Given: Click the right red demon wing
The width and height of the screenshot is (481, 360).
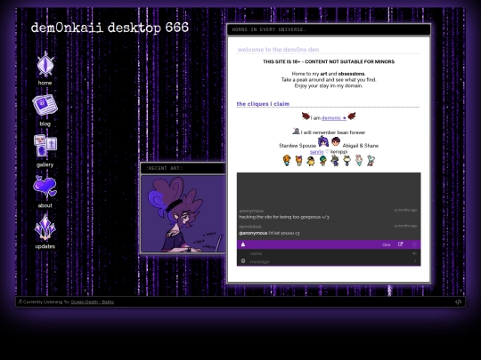Looking at the screenshot, I should click(x=352, y=116).
